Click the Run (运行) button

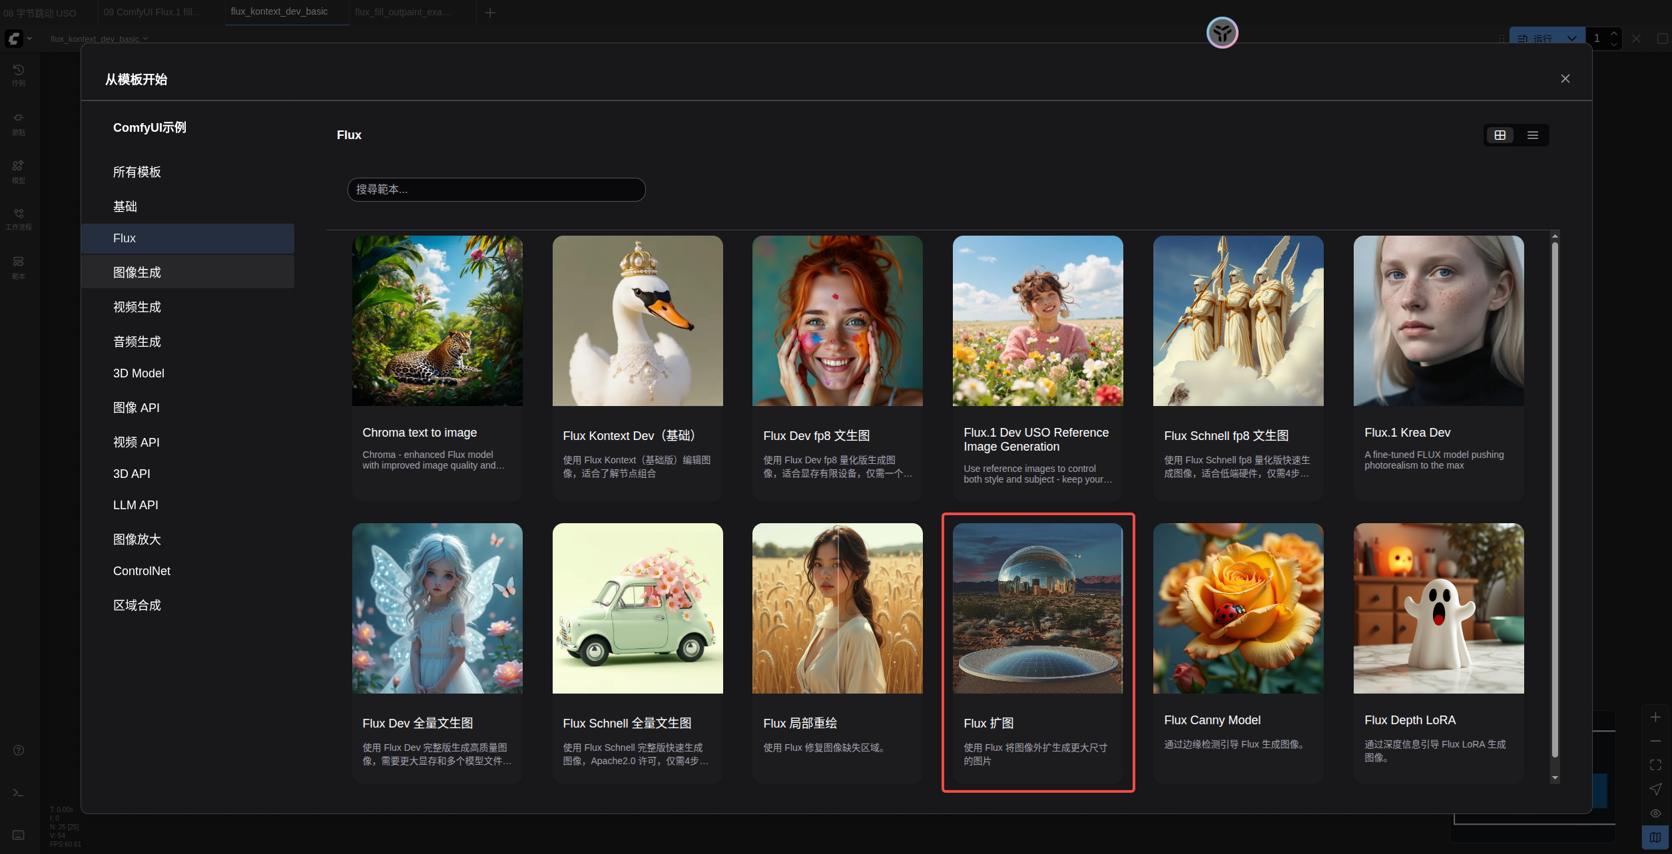[1536, 39]
